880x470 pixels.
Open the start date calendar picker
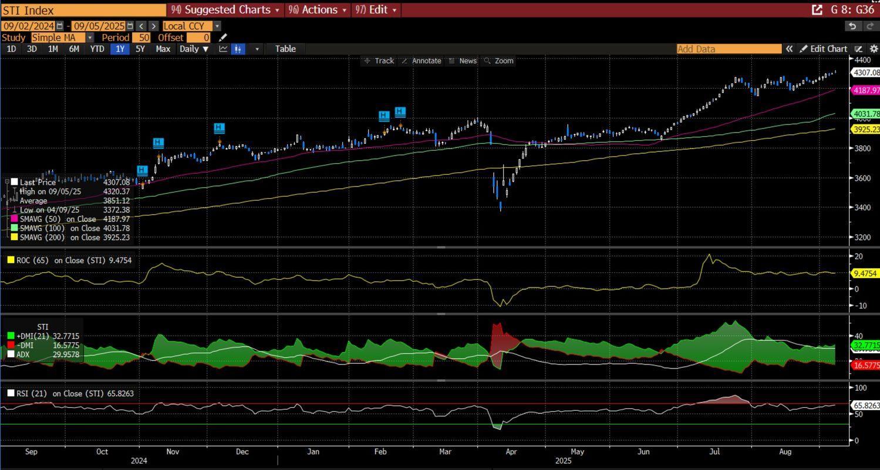(x=60, y=26)
